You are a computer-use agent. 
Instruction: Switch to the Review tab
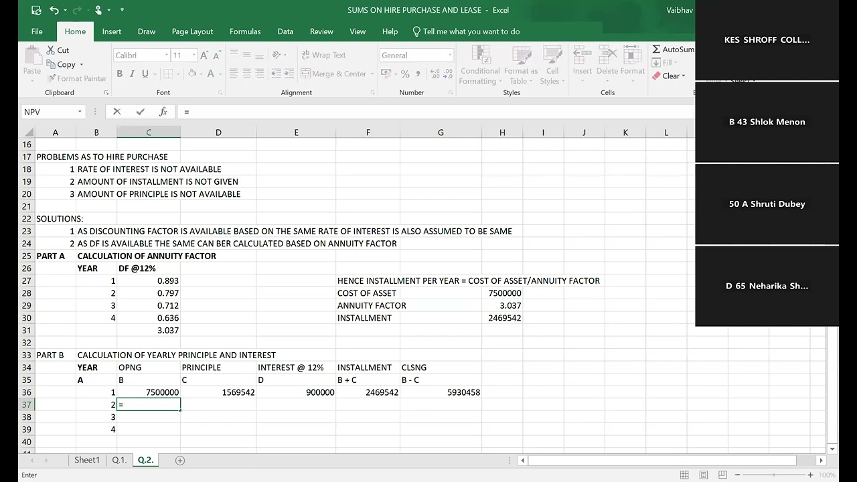(x=321, y=31)
